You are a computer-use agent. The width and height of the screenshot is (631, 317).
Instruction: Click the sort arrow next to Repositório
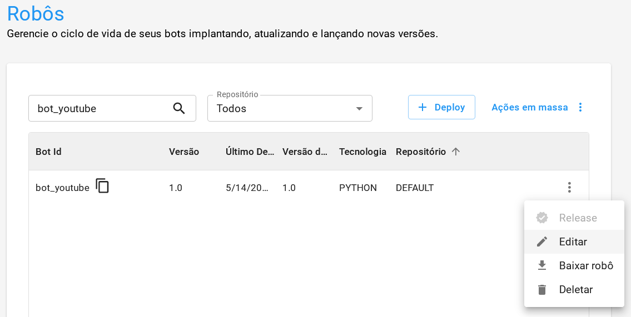point(456,152)
